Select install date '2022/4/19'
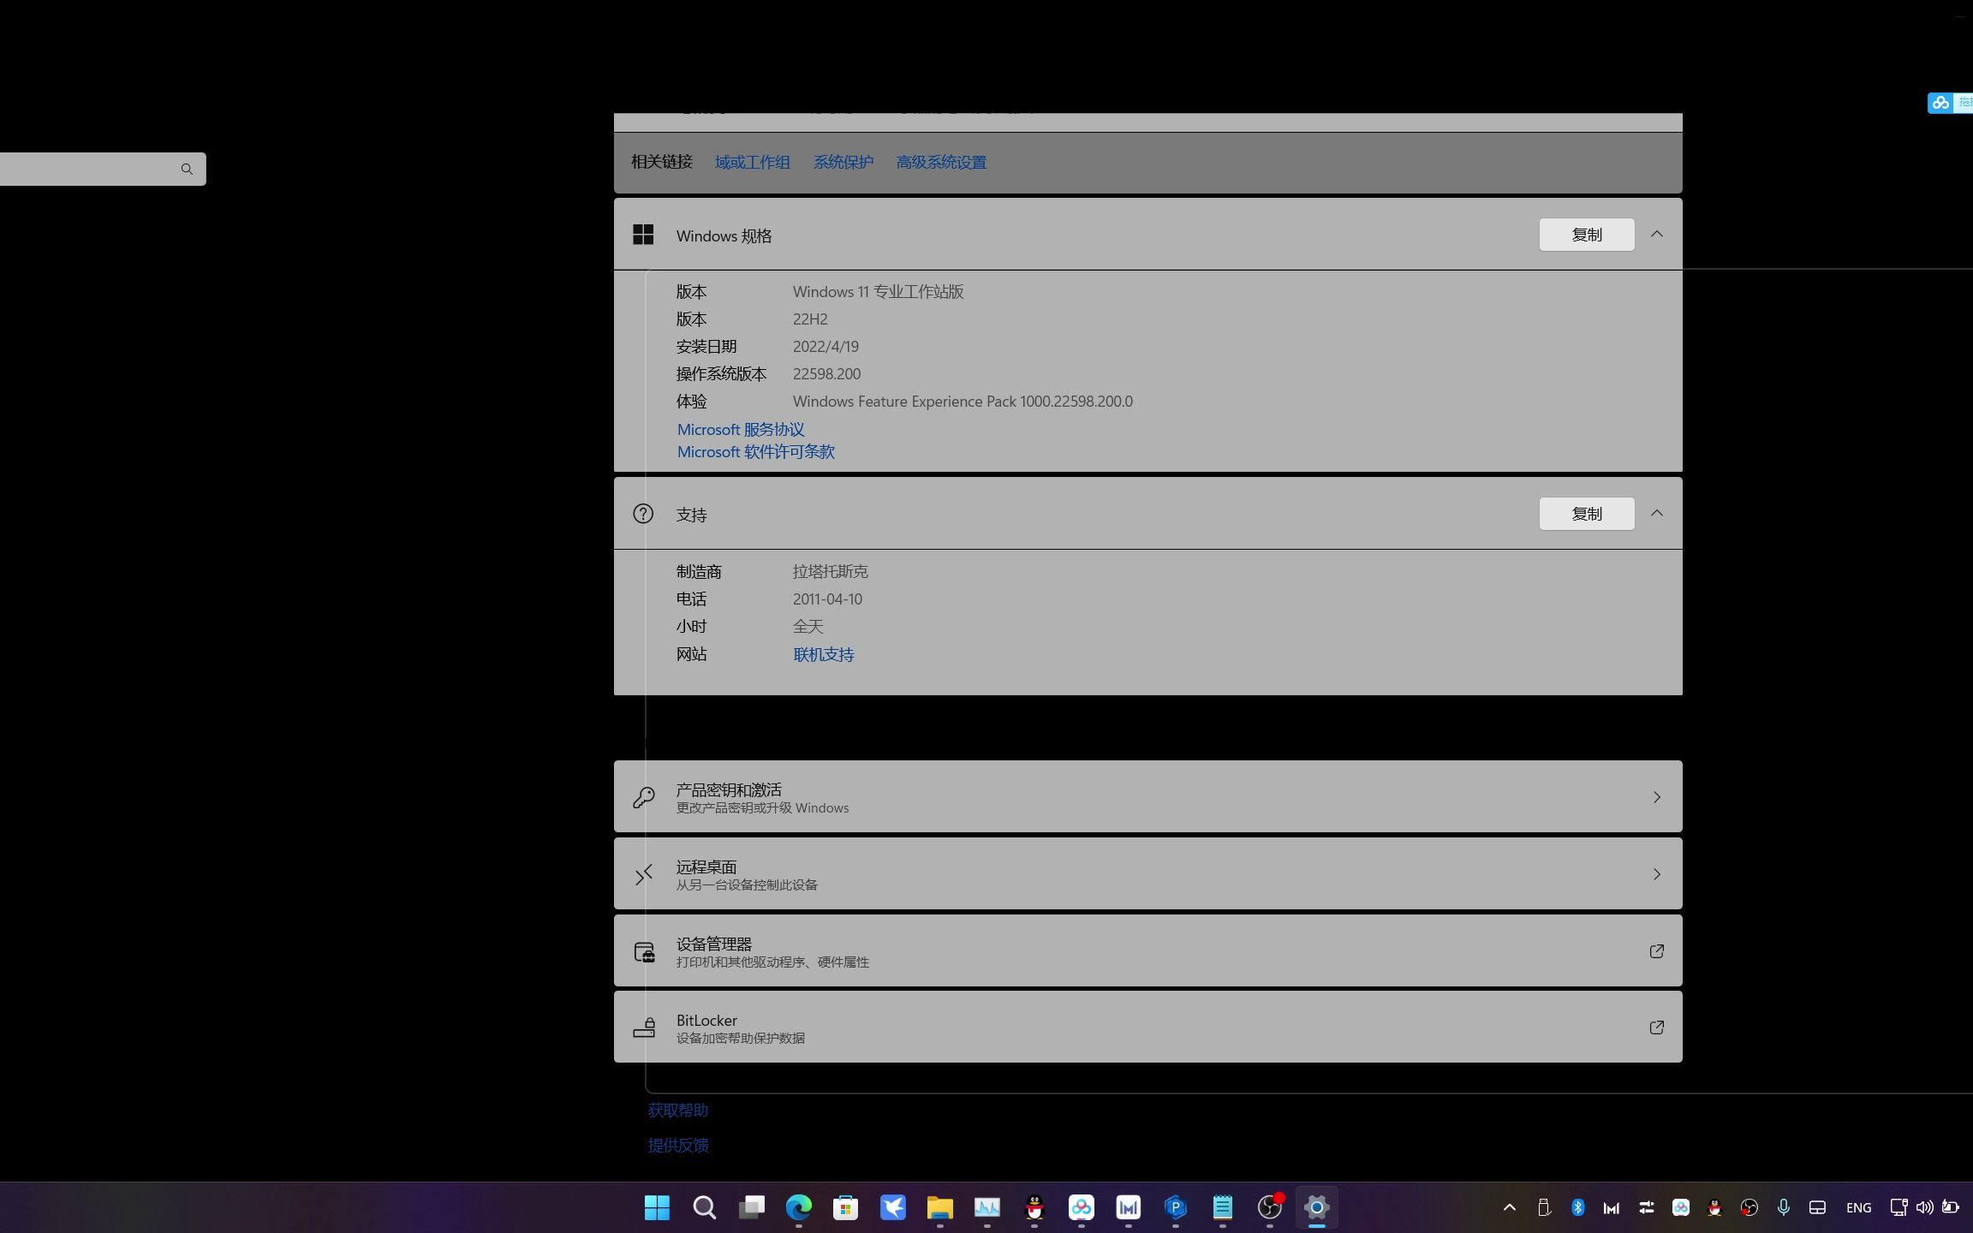 click(826, 346)
